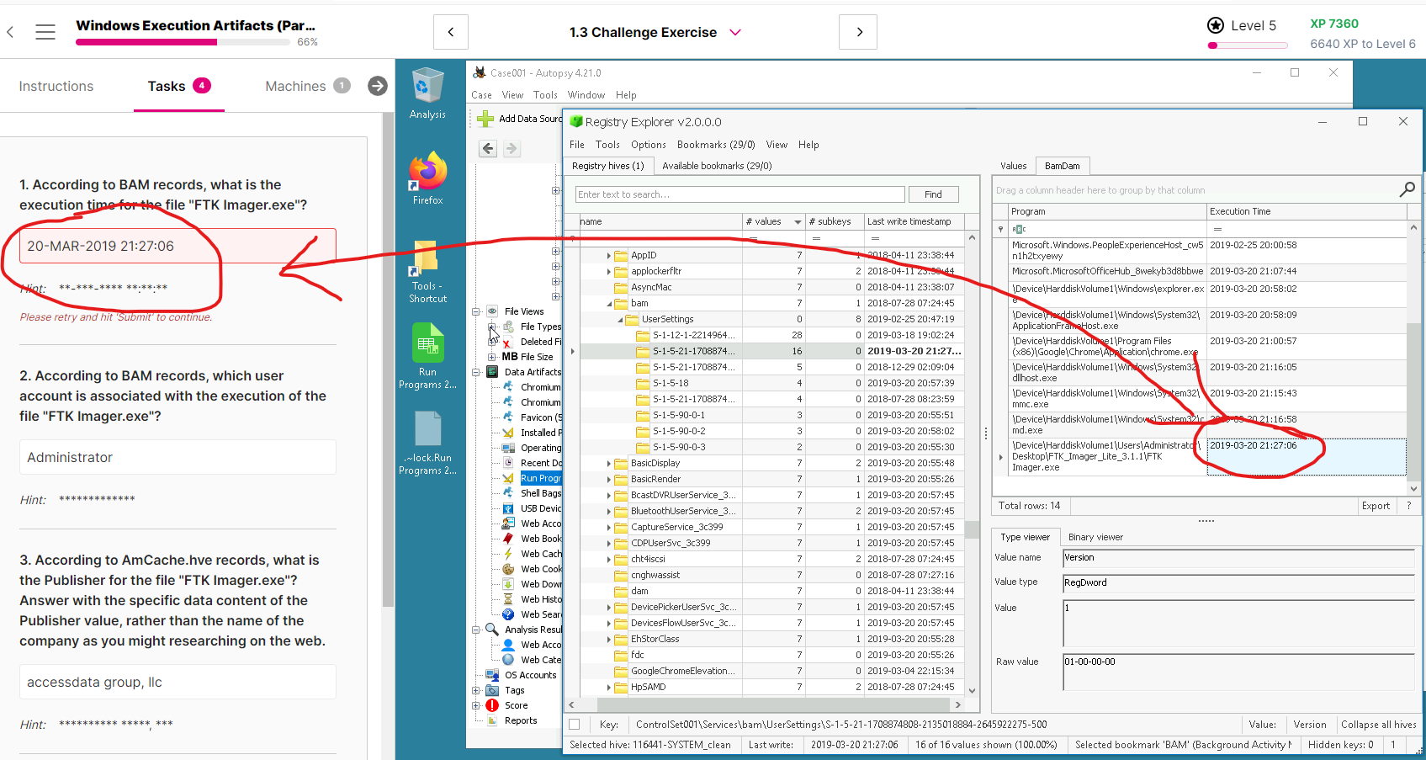Click the Score red exclamation icon
This screenshot has height=760, width=1426.
tap(492, 705)
